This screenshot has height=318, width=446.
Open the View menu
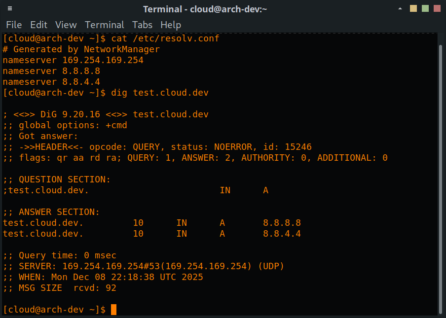pyautogui.click(x=66, y=25)
